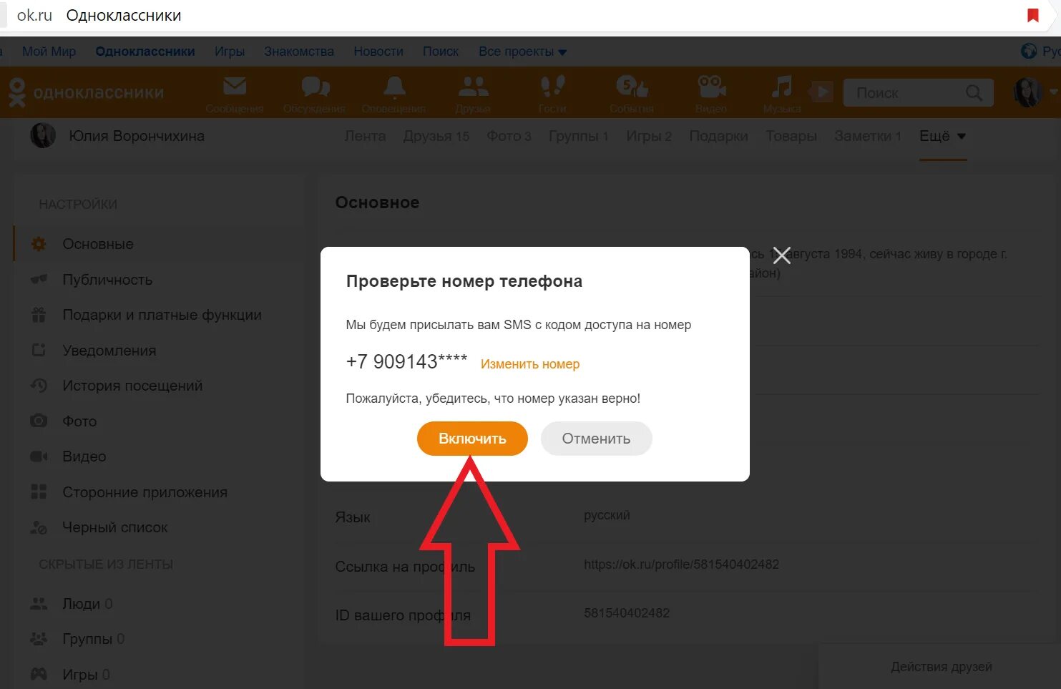Image resolution: width=1061 pixels, height=689 pixels.
Task: Expand the Все проекты dropdown
Action: click(522, 52)
